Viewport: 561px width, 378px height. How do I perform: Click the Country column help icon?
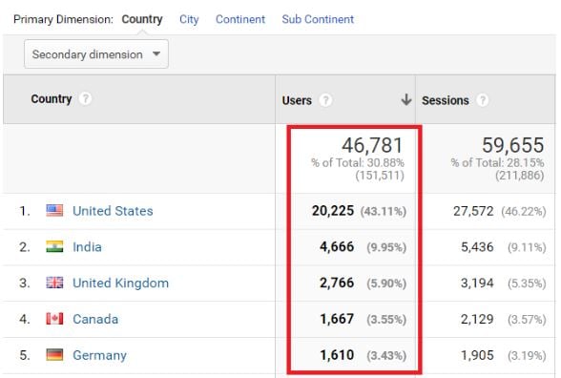[x=85, y=98]
